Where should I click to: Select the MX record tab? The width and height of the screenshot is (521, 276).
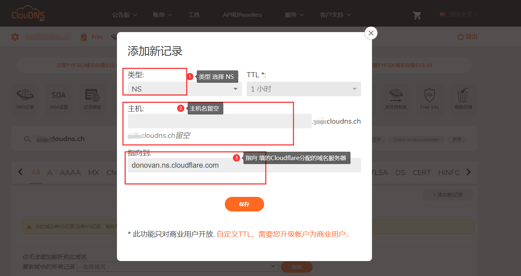pyautogui.click(x=94, y=172)
